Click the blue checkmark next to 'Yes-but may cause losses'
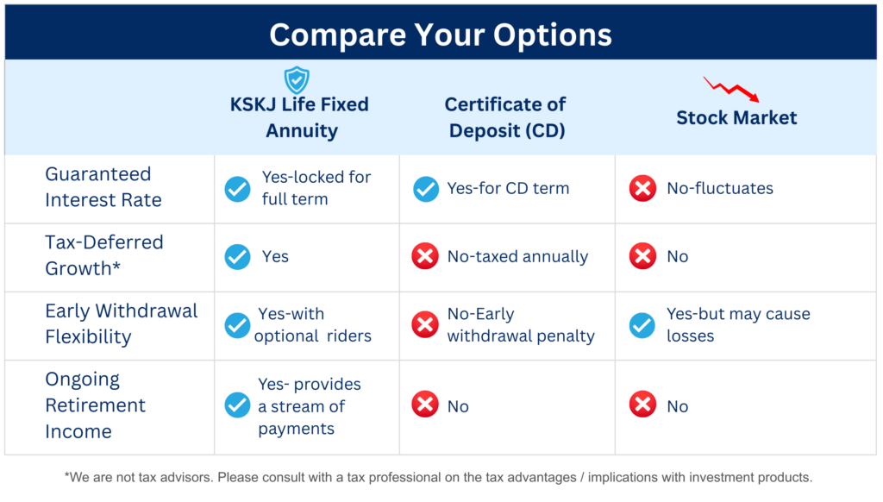 [x=642, y=325]
